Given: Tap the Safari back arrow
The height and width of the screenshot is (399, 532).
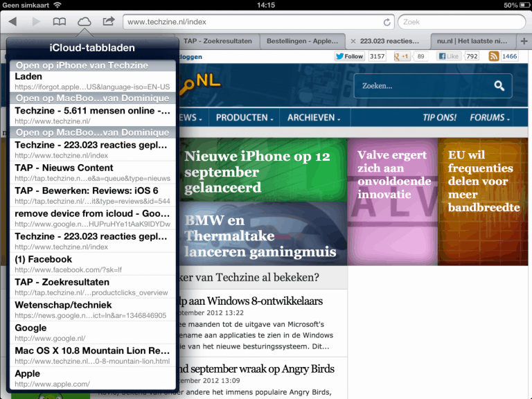Looking at the screenshot, I should tap(12, 21).
